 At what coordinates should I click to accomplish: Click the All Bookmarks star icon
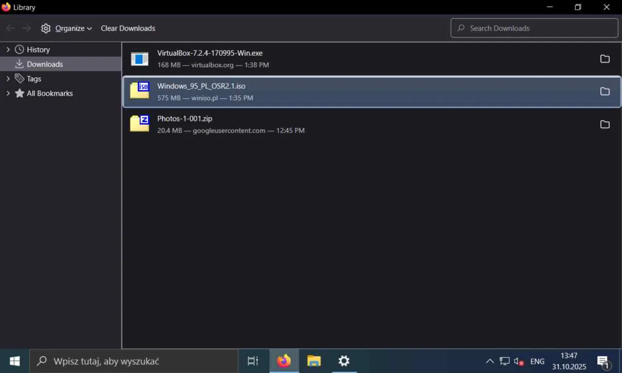tap(19, 93)
